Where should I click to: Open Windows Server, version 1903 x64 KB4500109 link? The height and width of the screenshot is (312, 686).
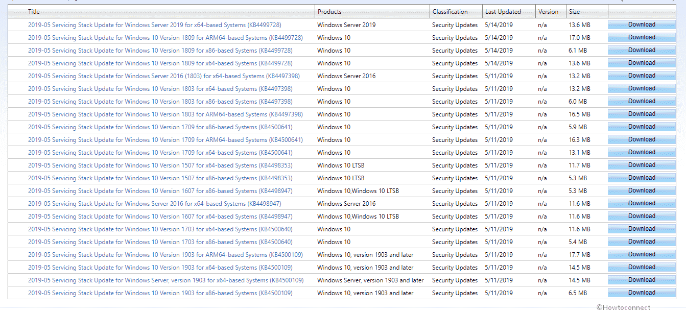pos(166,280)
